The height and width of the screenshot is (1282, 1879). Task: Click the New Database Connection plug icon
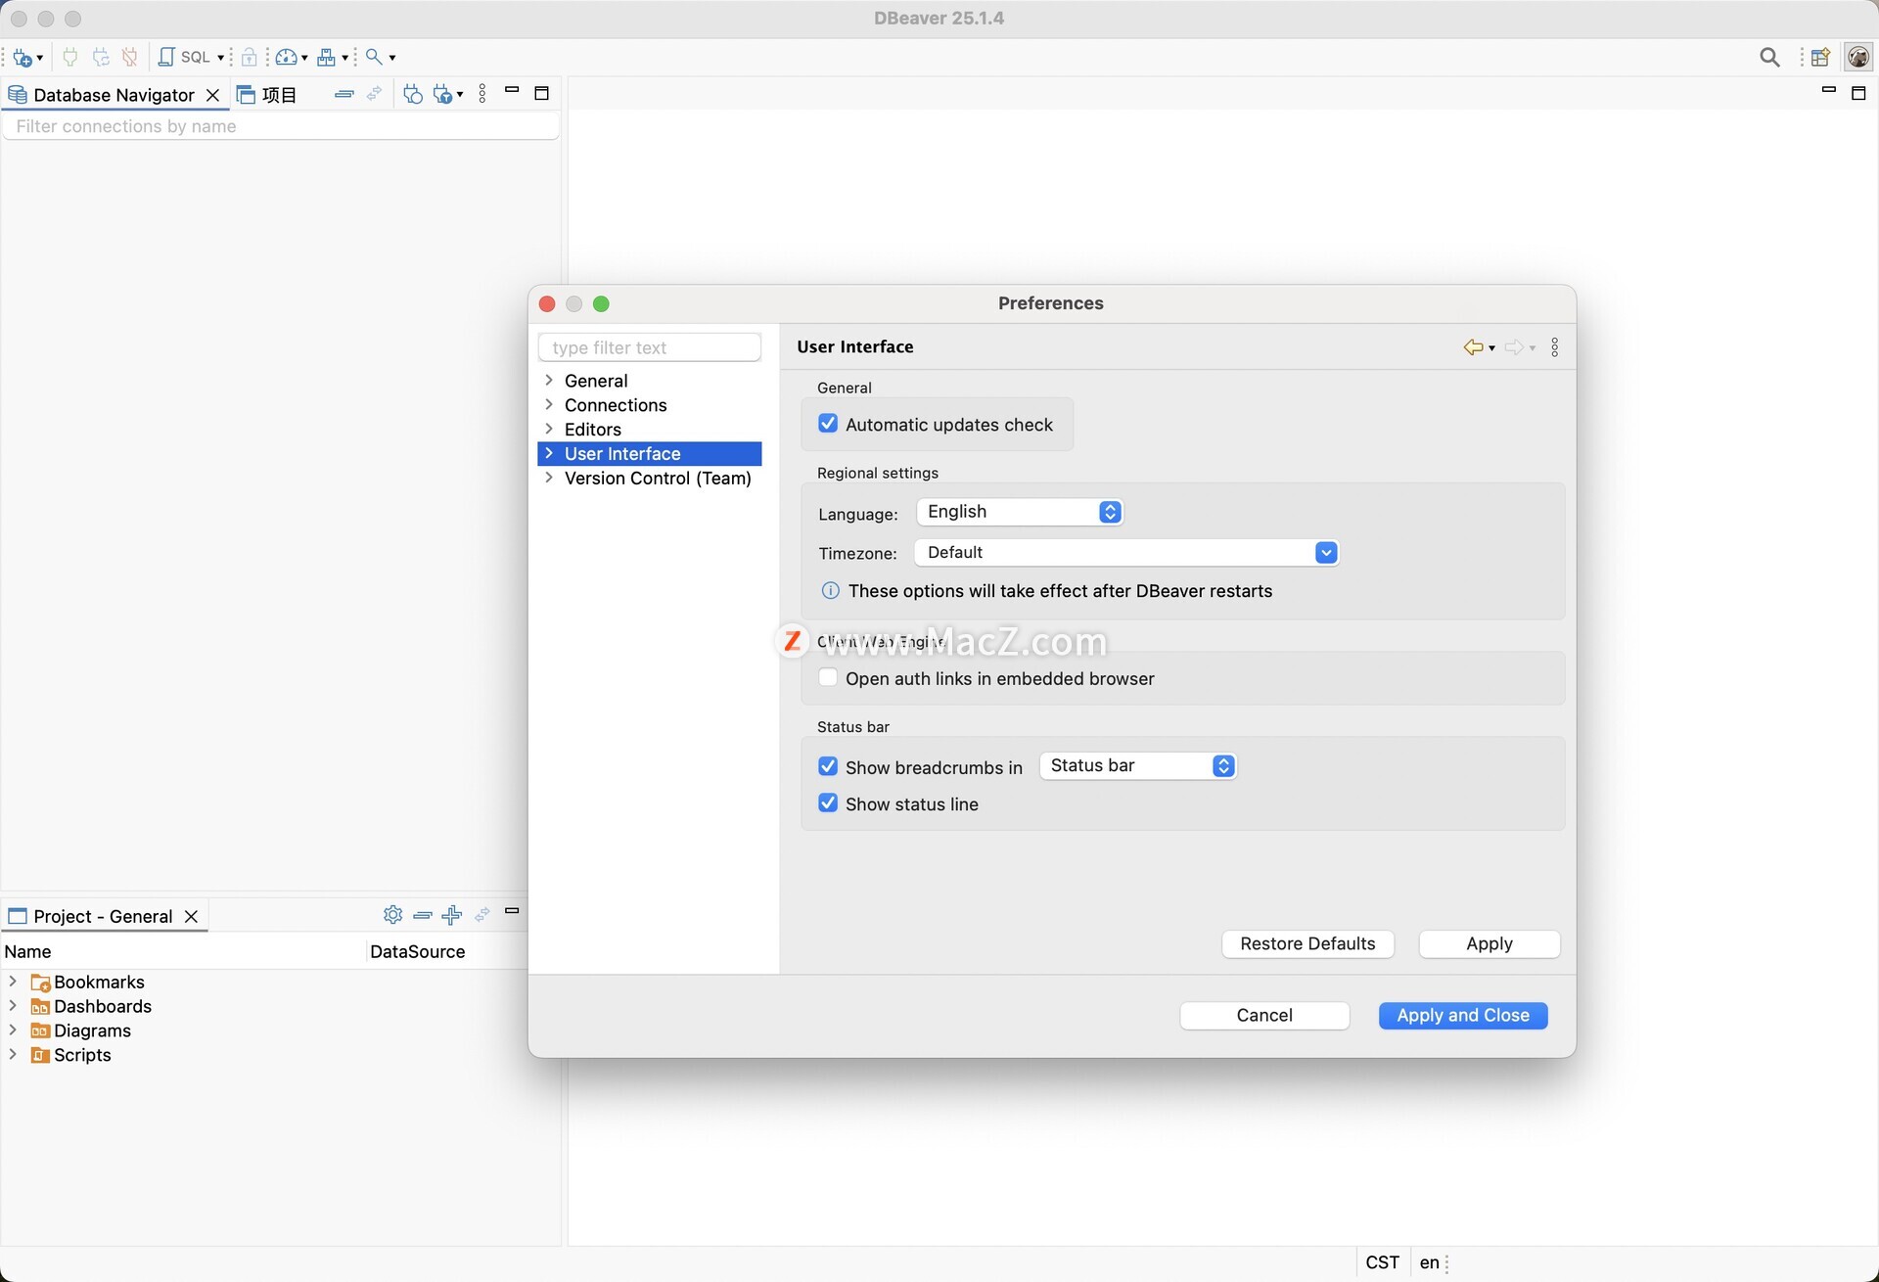click(x=23, y=57)
